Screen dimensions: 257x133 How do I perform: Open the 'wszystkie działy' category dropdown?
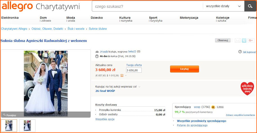coord(223,6)
